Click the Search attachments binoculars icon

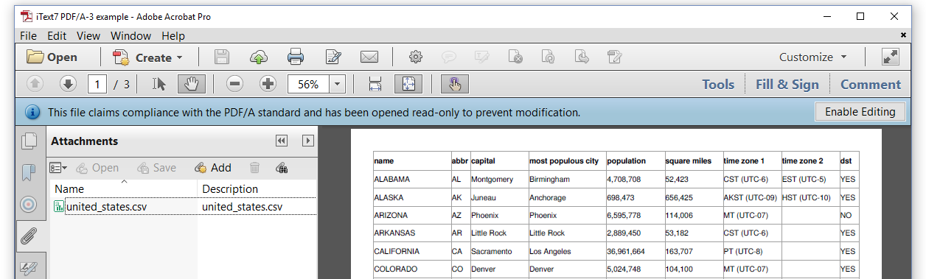(281, 168)
